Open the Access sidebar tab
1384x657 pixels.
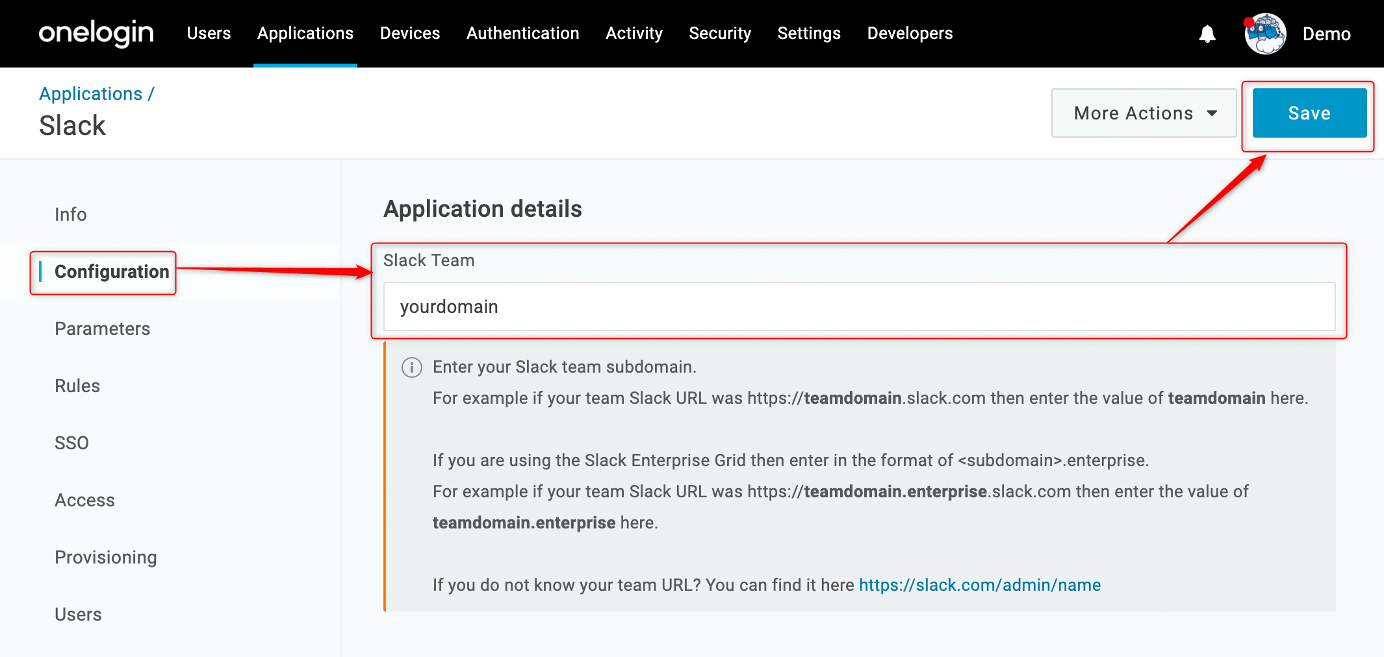click(x=84, y=500)
